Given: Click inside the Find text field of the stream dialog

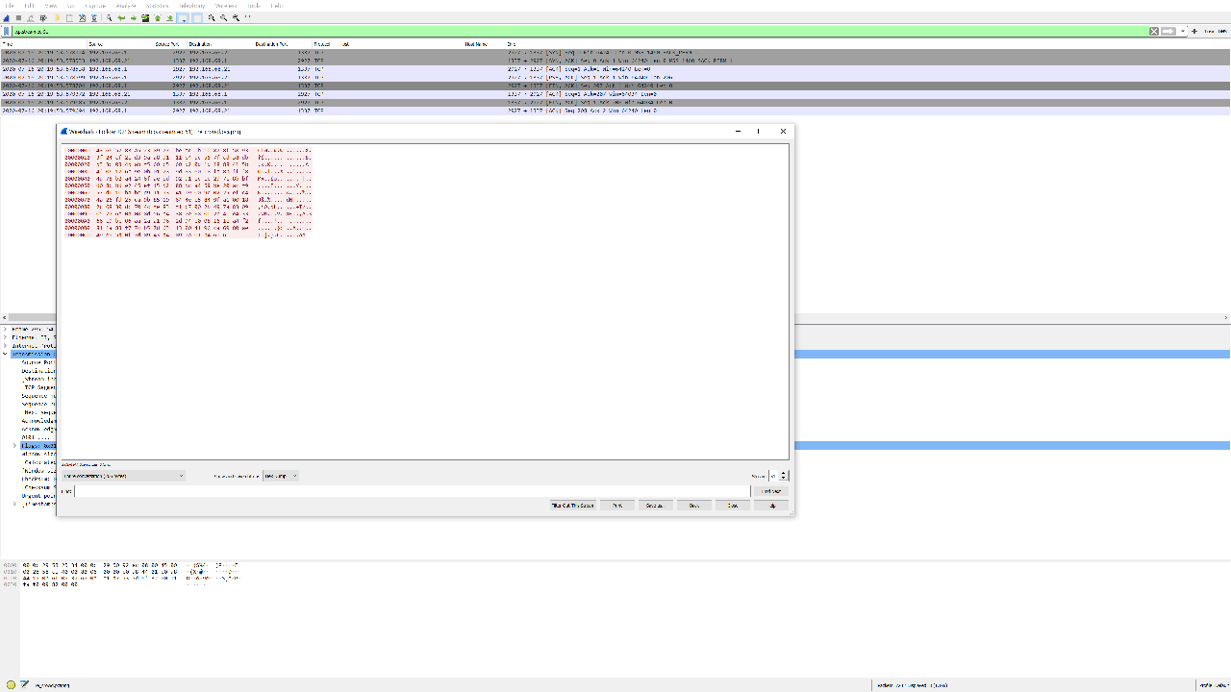Looking at the screenshot, I should 385,491.
